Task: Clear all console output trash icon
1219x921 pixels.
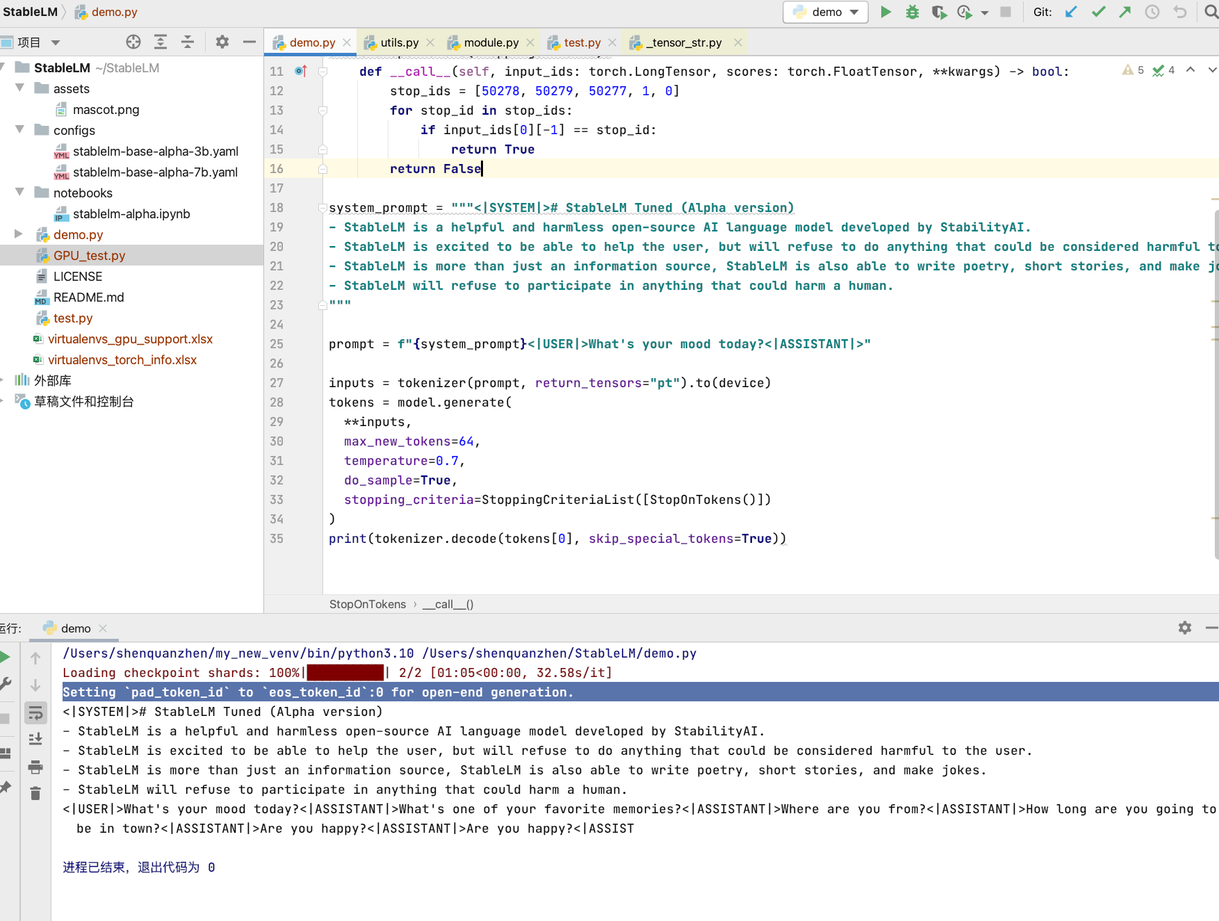Action: coord(35,793)
